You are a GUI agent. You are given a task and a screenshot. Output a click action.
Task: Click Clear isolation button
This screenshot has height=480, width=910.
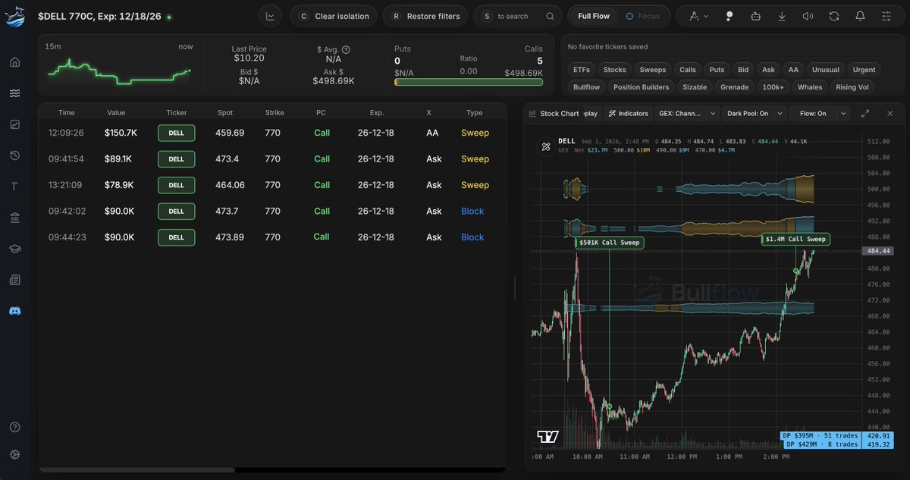tap(334, 16)
